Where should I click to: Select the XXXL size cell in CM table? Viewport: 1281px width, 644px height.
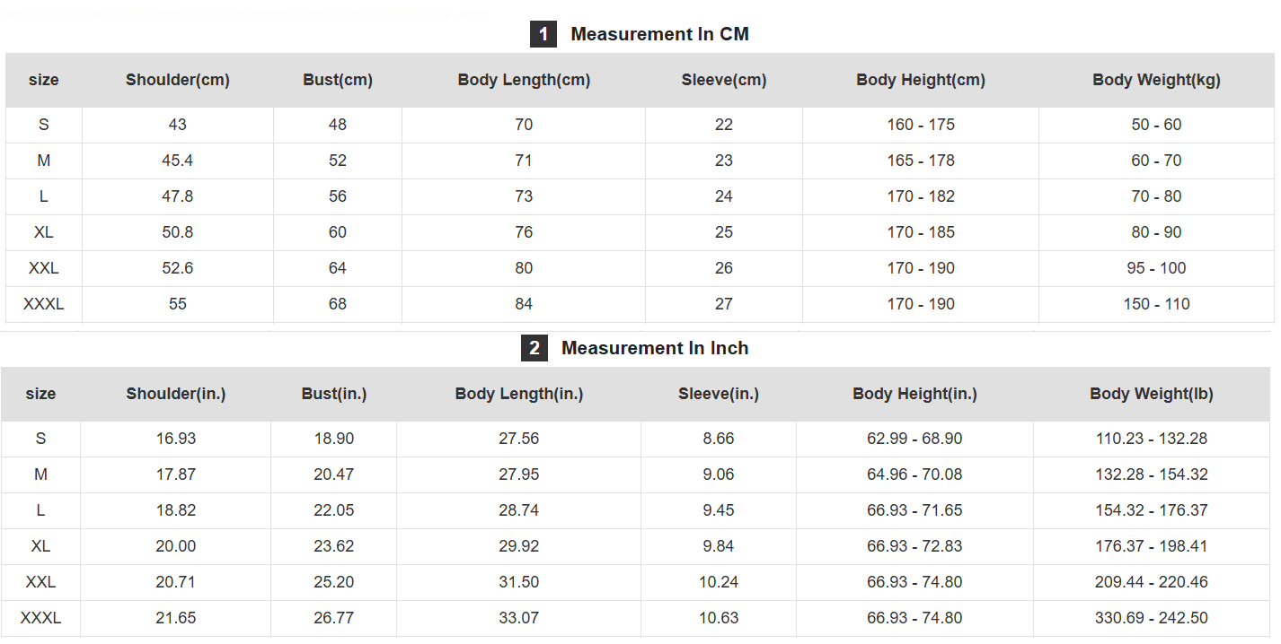44,304
